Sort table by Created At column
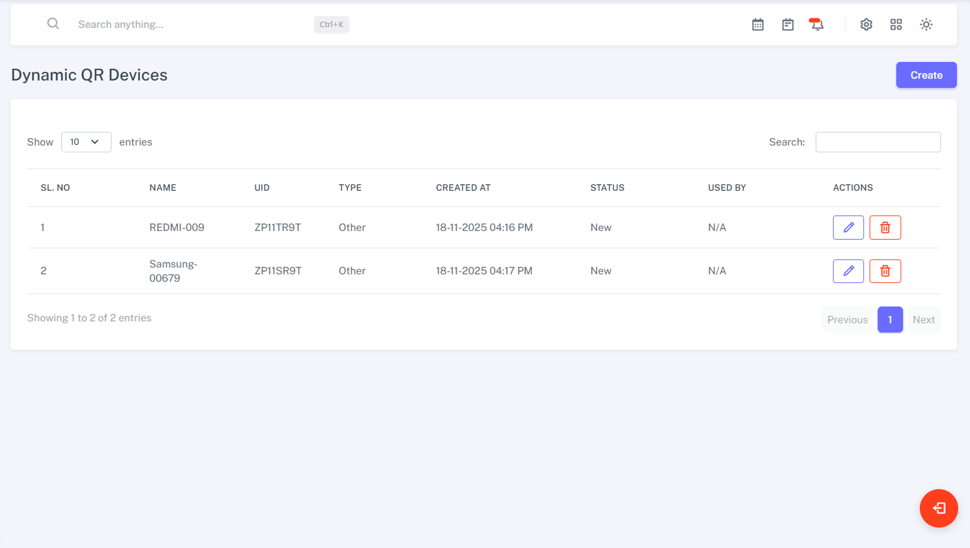 (x=463, y=188)
